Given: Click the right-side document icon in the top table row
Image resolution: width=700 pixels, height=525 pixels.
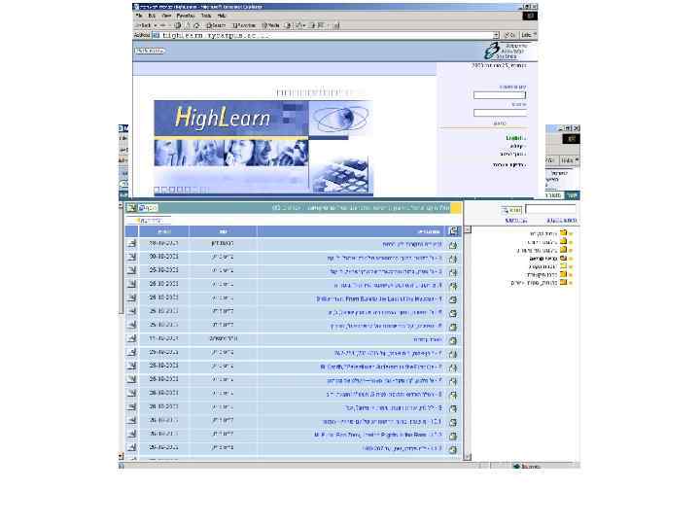Looking at the screenshot, I should [453, 245].
